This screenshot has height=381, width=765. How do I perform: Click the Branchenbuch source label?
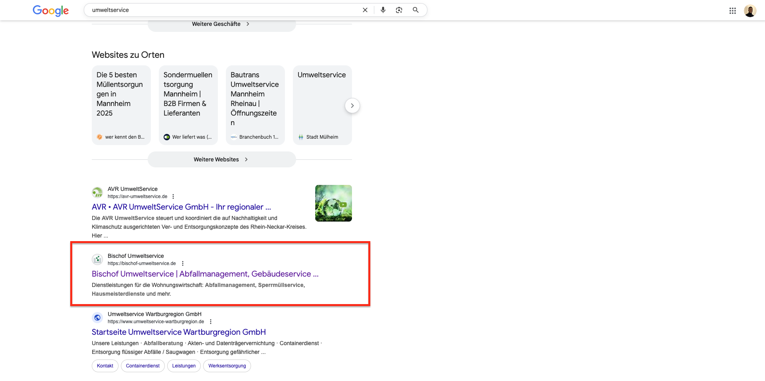tap(259, 137)
